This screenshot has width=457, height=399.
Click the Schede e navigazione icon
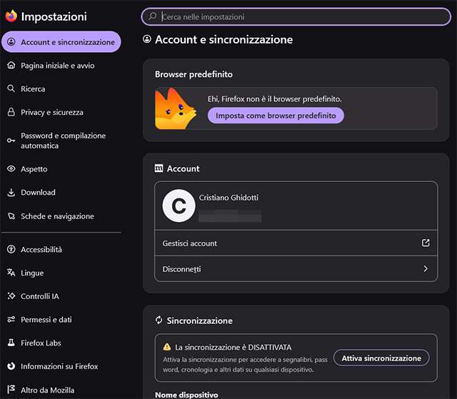click(11, 216)
